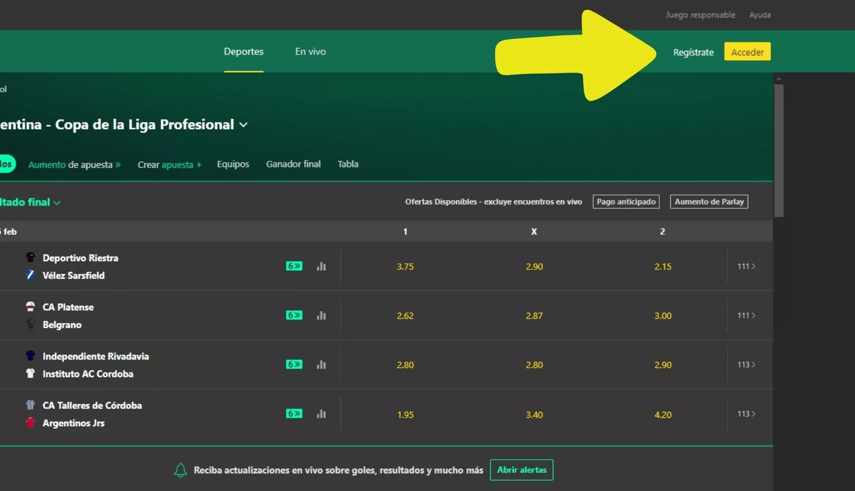This screenshot has height=491, width=855.
Task: Click Deportivo Riestra team shirt icon
Action: point(30,257)
